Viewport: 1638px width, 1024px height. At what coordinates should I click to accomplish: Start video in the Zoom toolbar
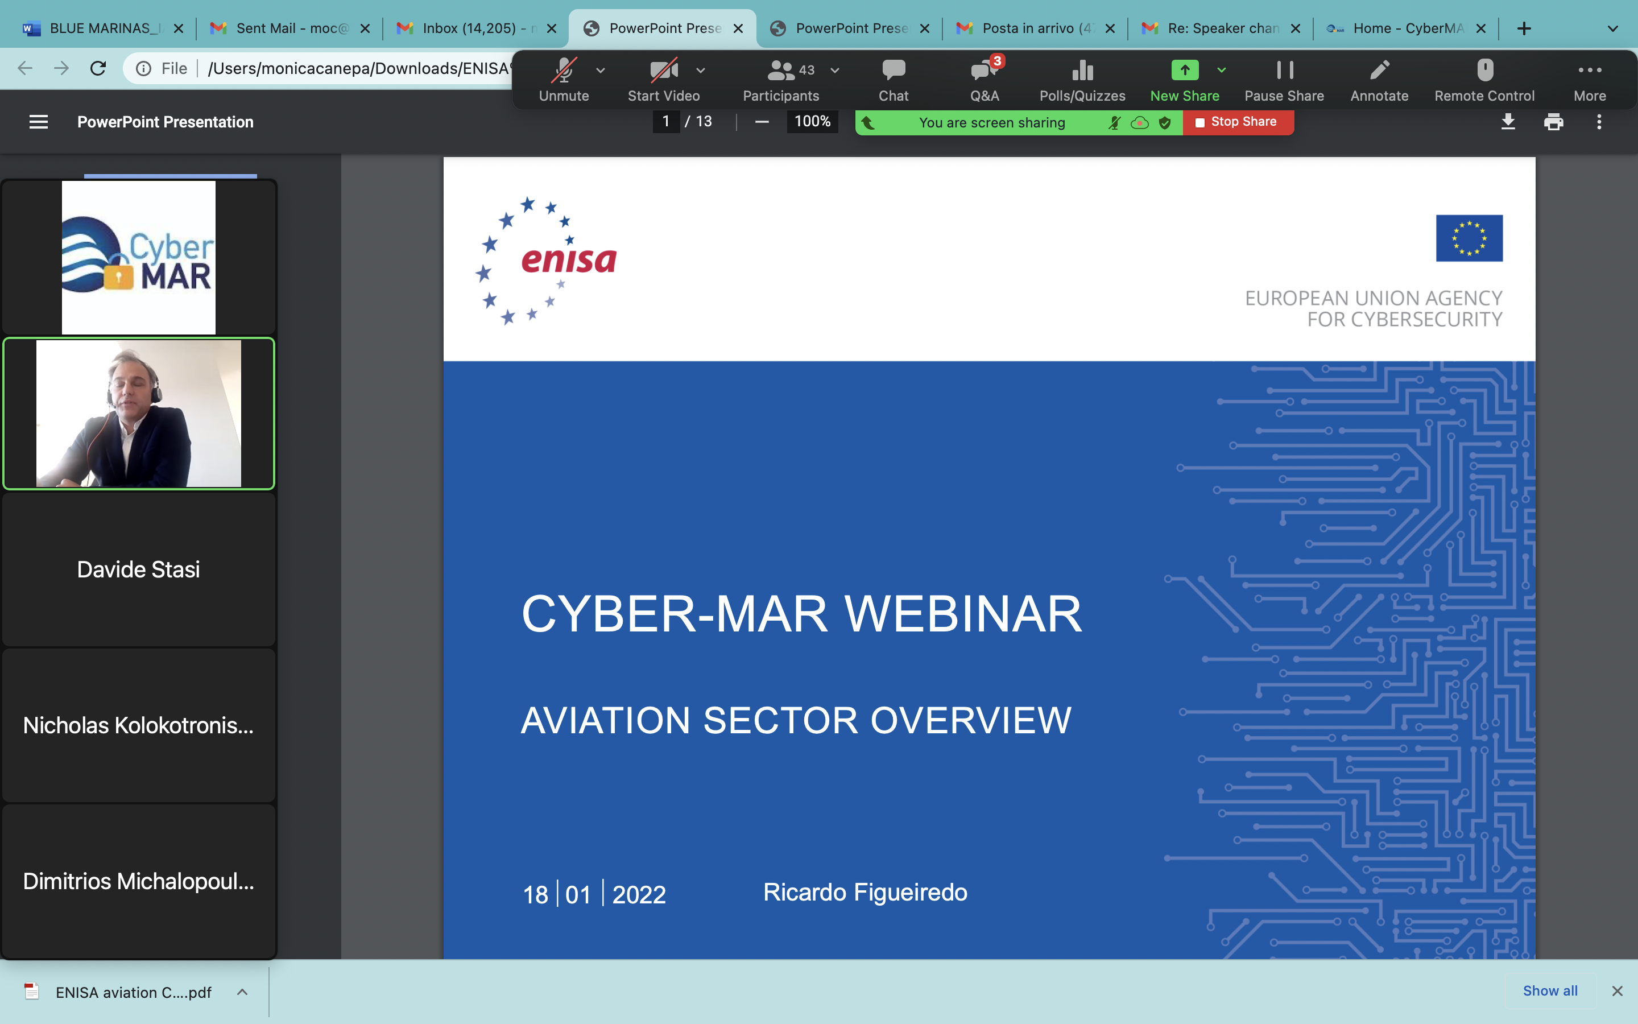pos(663,80)
